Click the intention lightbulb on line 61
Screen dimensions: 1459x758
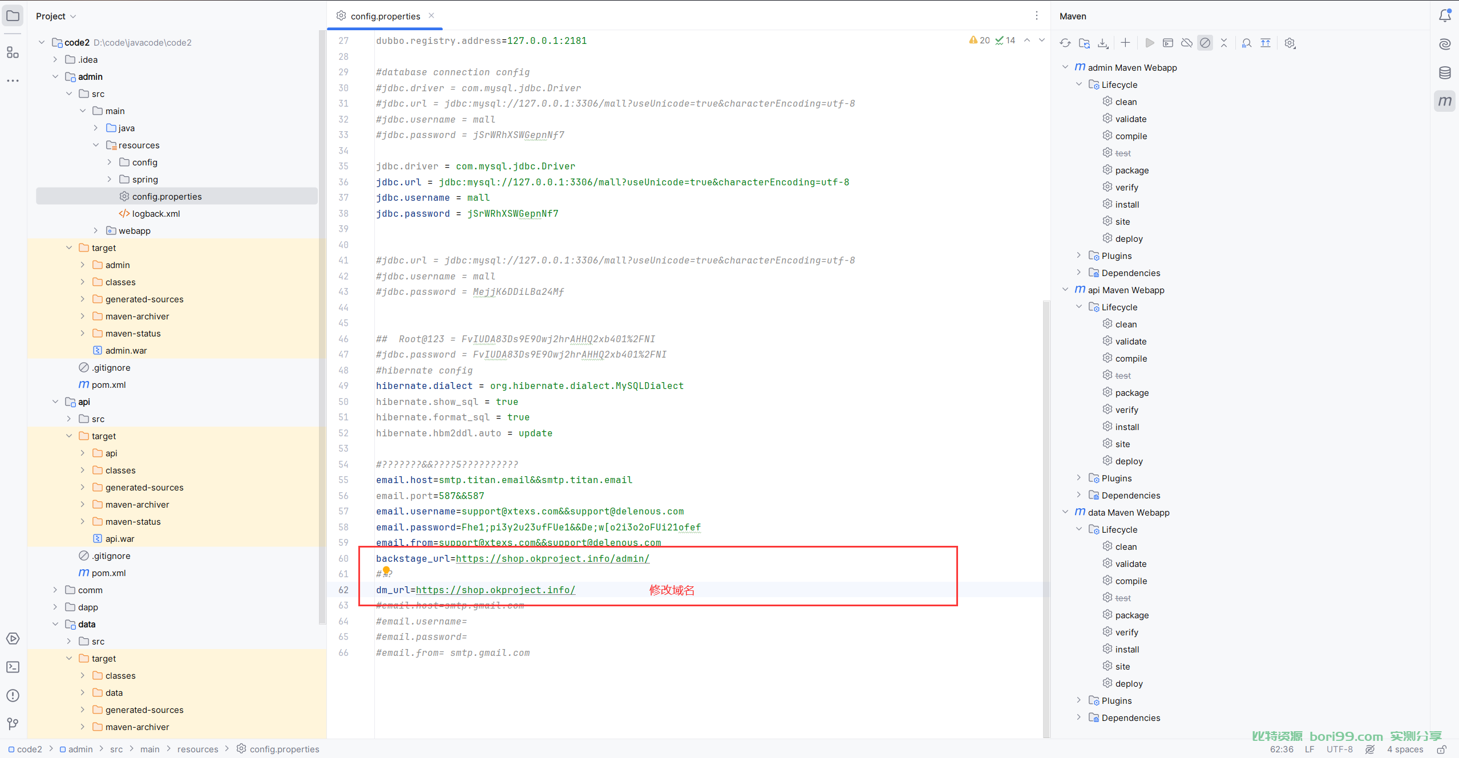386,570
